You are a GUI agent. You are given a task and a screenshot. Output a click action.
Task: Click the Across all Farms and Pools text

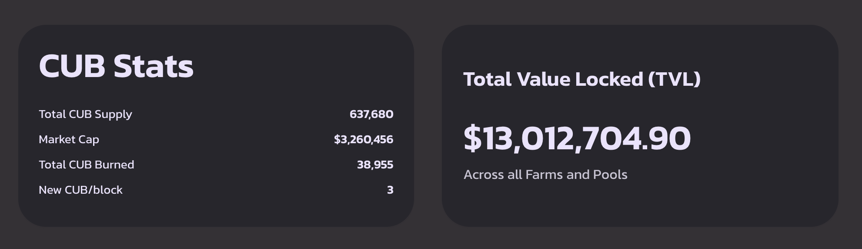(x=545, y=175)
